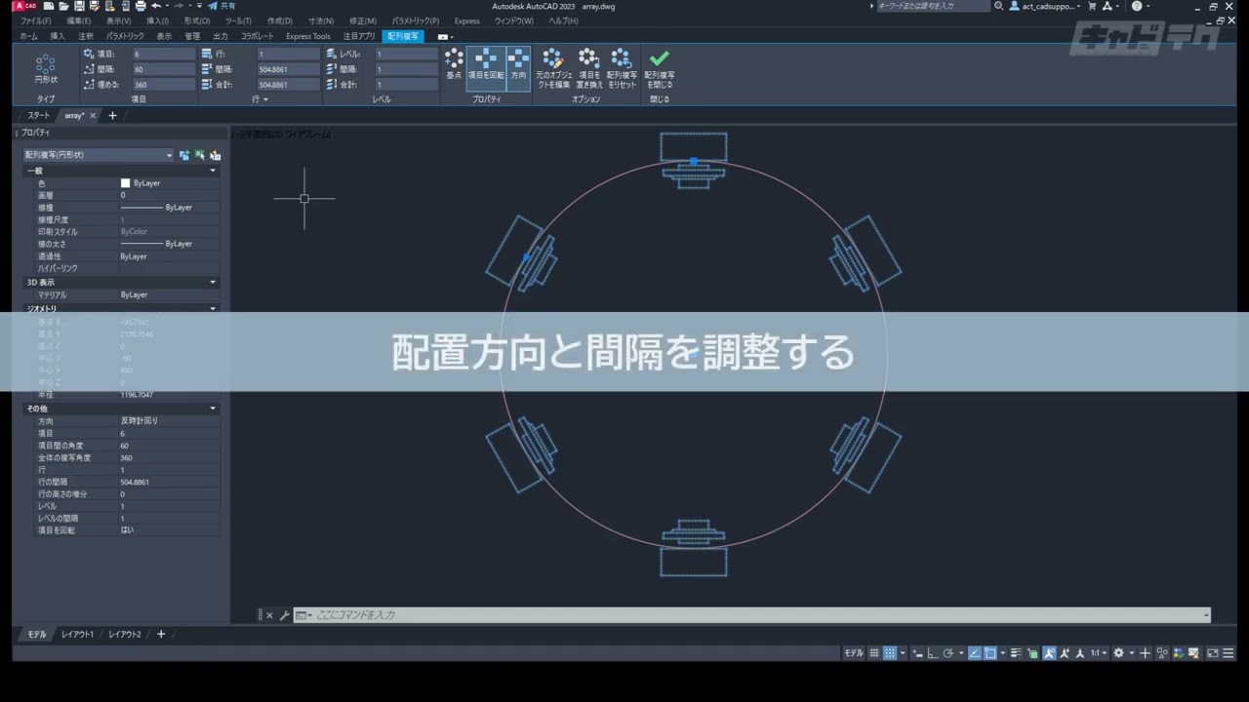Select the 円形状 array type icon

[x=46, y=68]
